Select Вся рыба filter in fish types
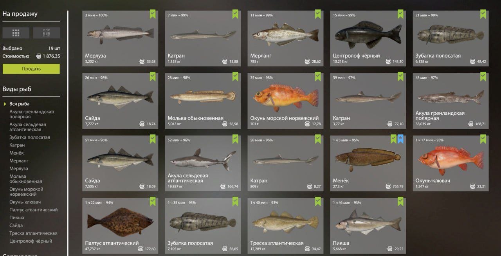This screenshot has width=501, height=256. (x=19, y=104)
